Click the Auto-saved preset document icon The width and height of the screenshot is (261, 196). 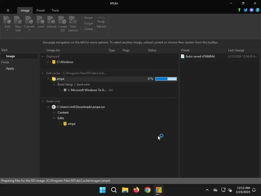pyautogui.click(x=182, y=56)
